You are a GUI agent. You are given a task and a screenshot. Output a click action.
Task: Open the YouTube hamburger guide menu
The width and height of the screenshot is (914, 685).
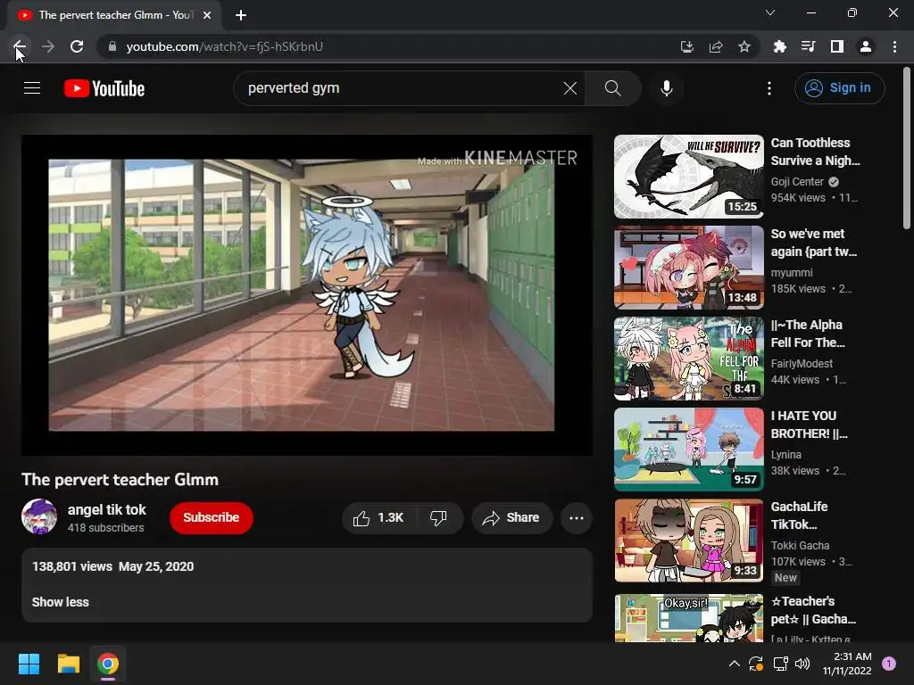[x=32, y=88]
